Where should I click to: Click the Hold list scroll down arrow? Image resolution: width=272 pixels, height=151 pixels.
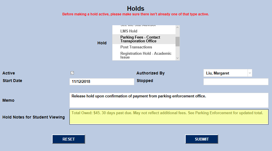177,58
